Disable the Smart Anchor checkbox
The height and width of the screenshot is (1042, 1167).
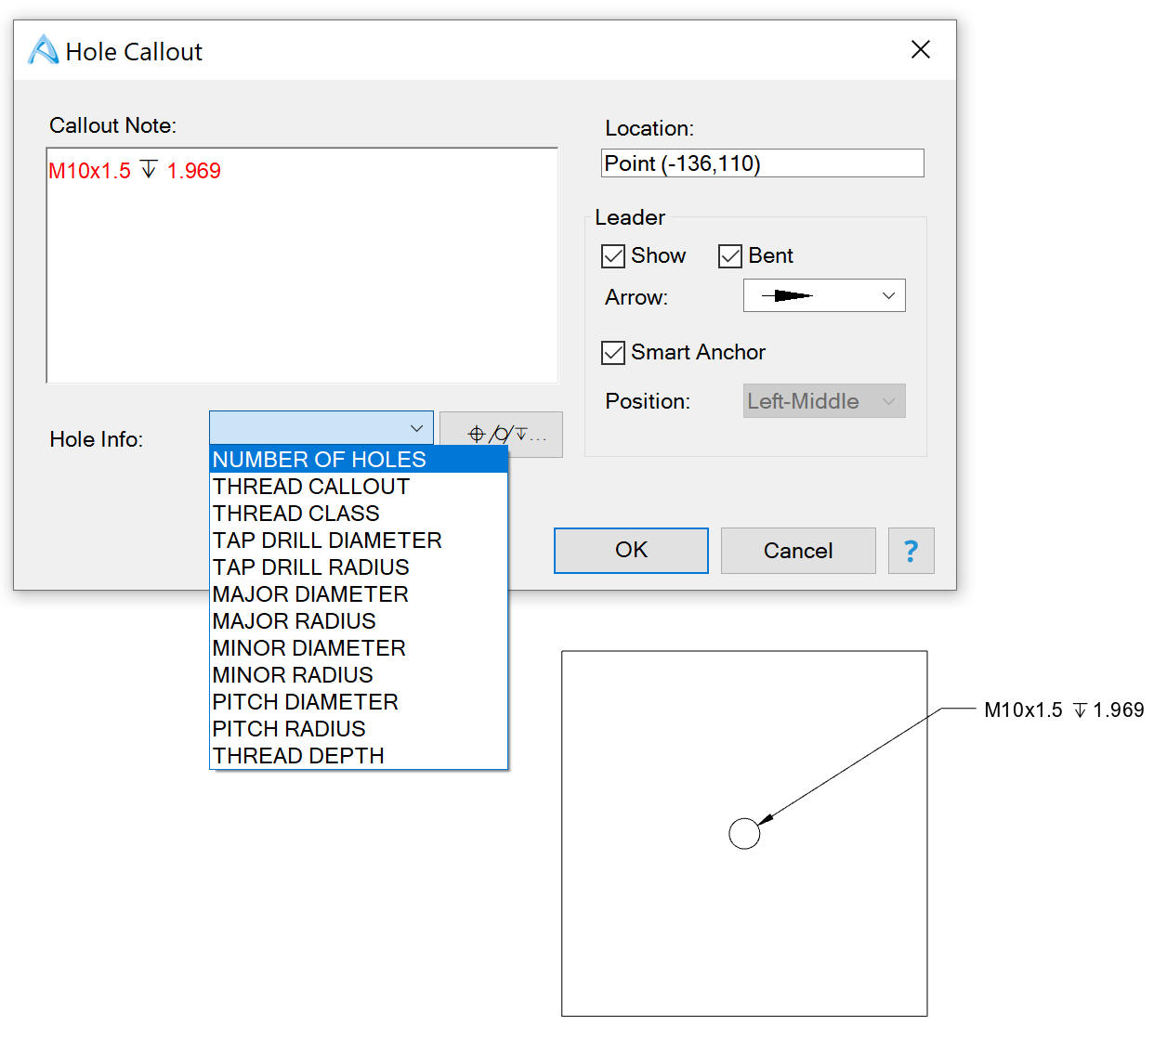(613, 352)
